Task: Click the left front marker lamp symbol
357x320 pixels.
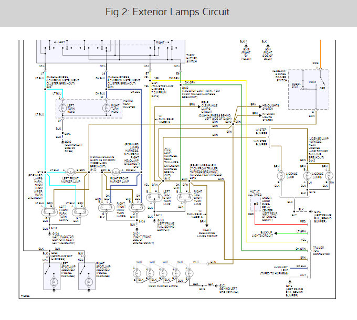Action: click(70, 172)
